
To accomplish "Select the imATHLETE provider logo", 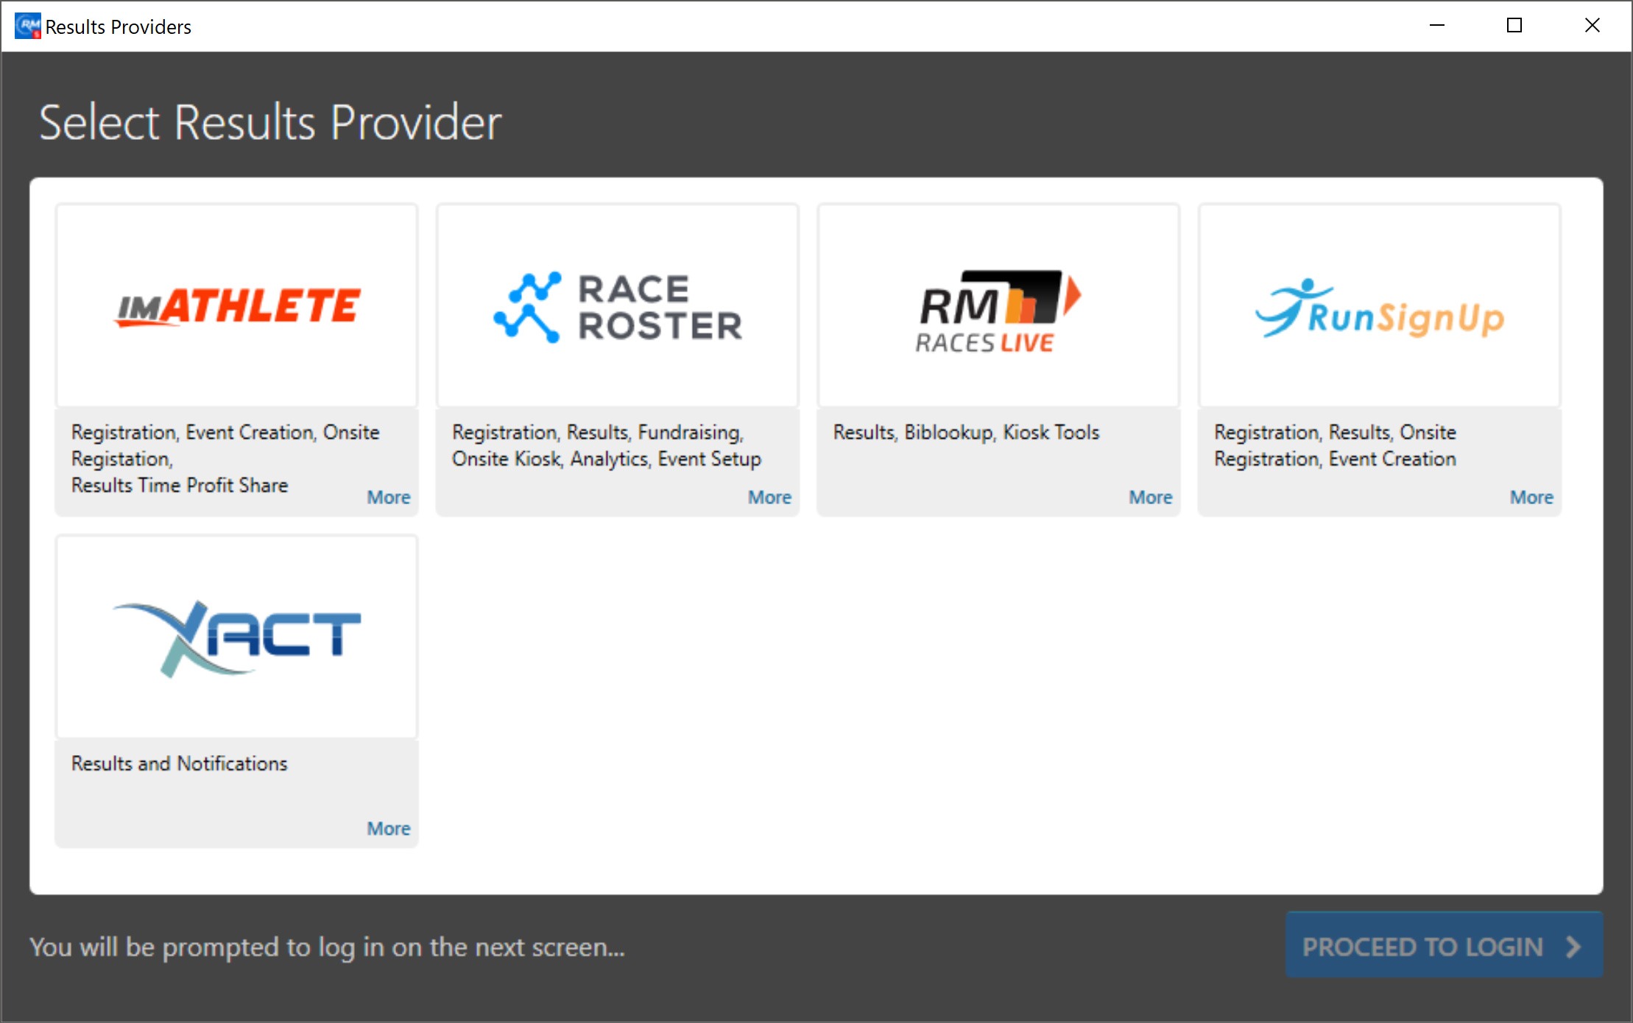I will click(x=237, y=305).
